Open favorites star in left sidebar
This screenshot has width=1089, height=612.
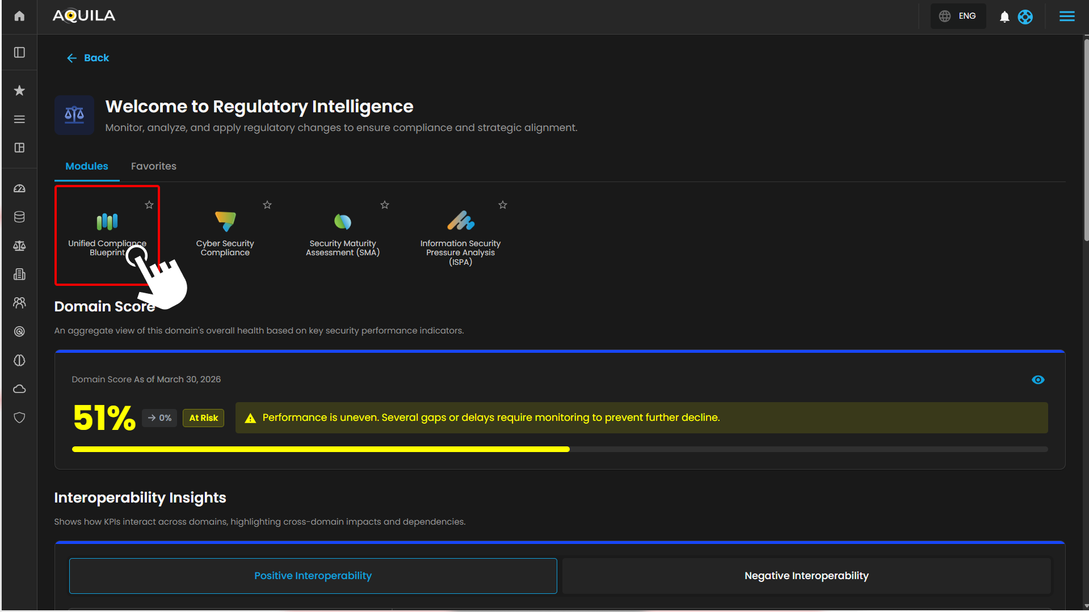click(x=19, y=90)
